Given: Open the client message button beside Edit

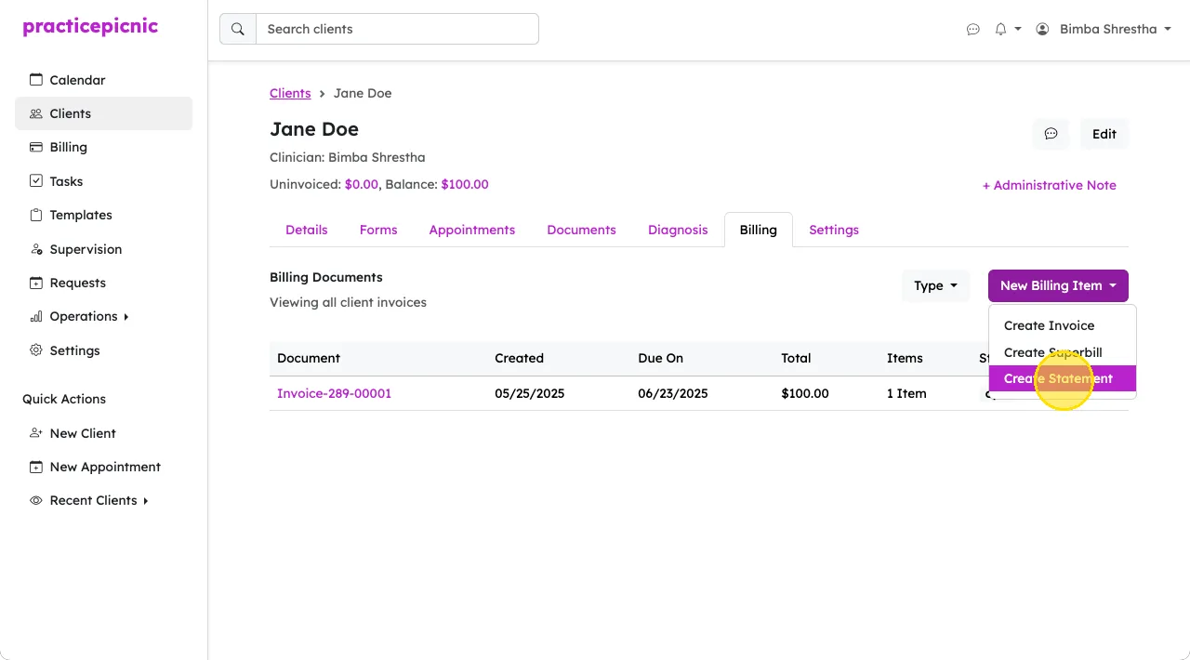Looking at the screenshot, I should pos(1051,134).
